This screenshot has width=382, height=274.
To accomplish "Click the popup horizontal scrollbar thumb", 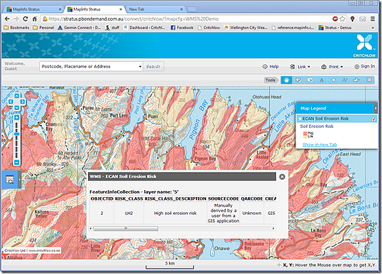I will 126,229.
